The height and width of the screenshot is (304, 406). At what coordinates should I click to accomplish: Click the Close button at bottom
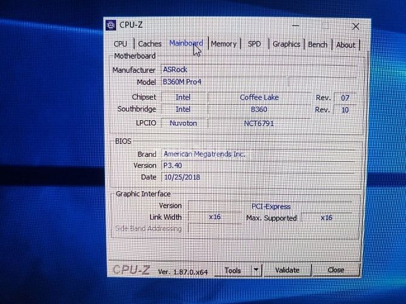[x=336, y=270]
